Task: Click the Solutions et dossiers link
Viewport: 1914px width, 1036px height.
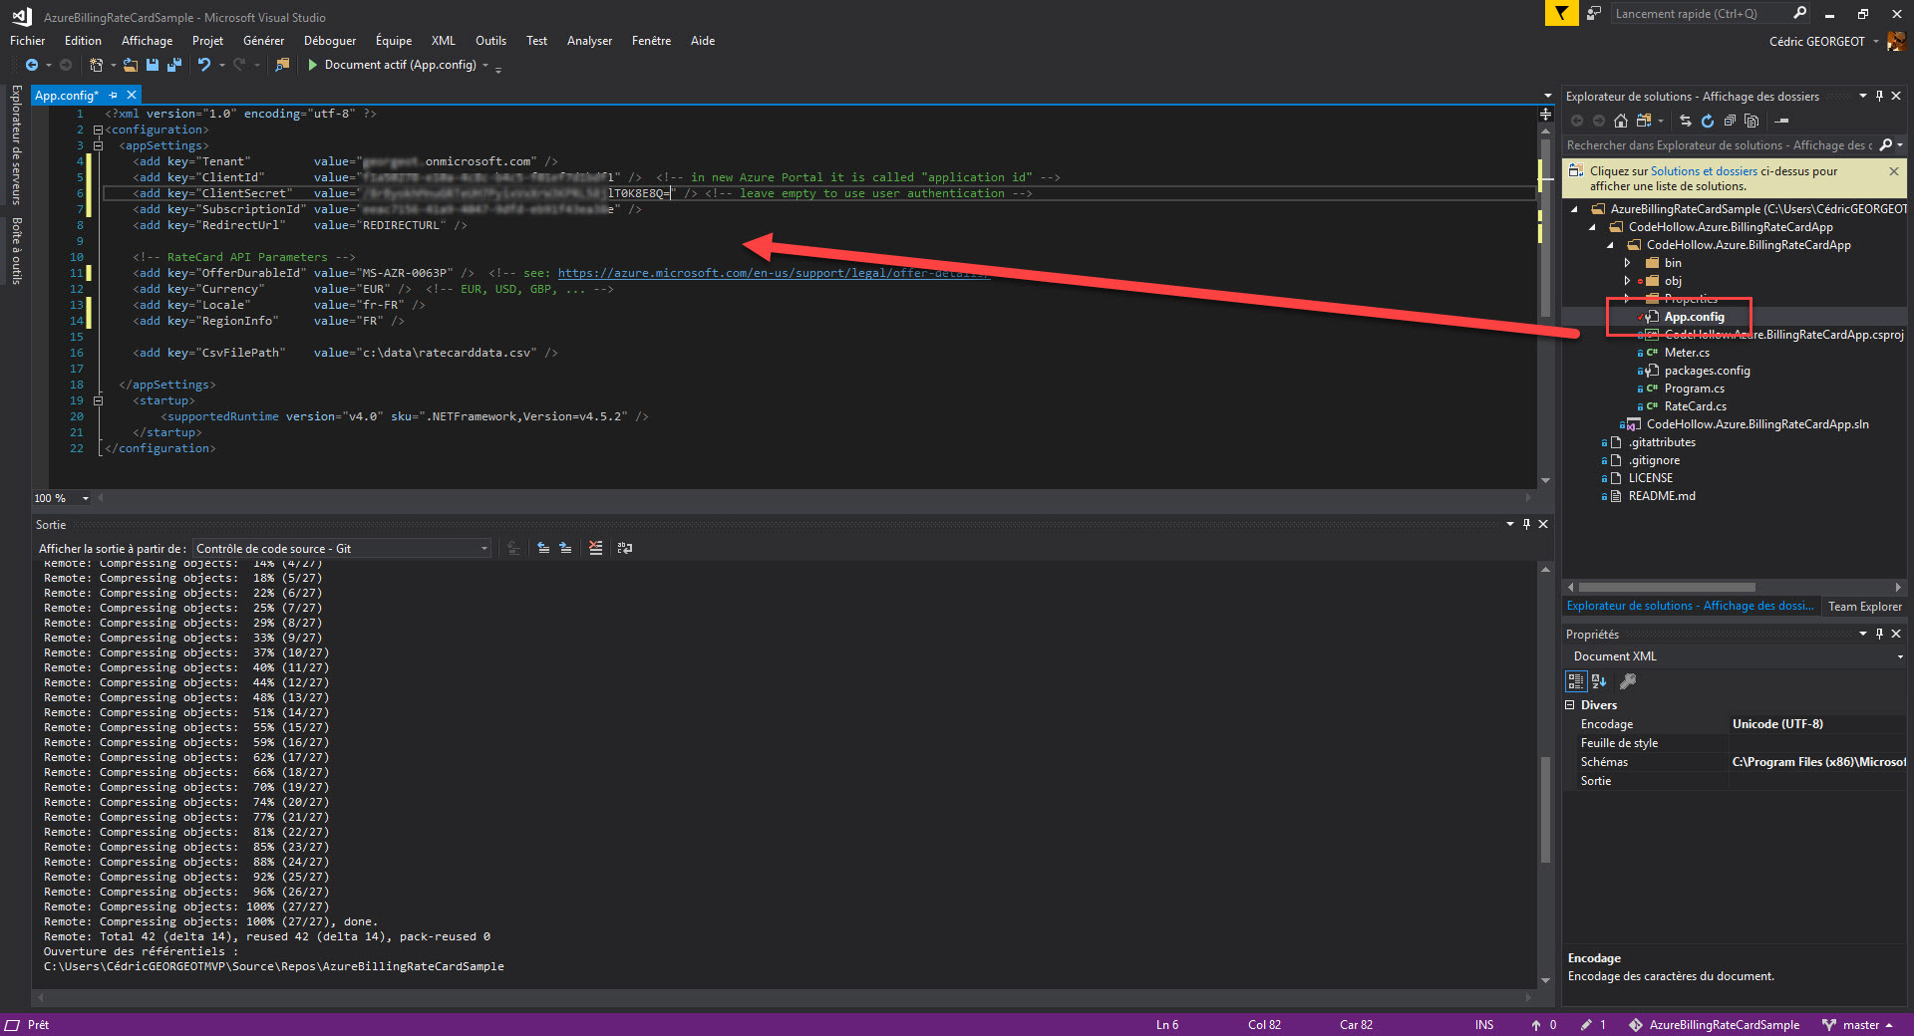Action: pos(1704,171)
